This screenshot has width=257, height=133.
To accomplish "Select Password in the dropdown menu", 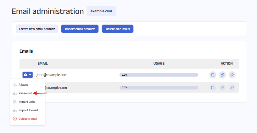I will 25,93.
